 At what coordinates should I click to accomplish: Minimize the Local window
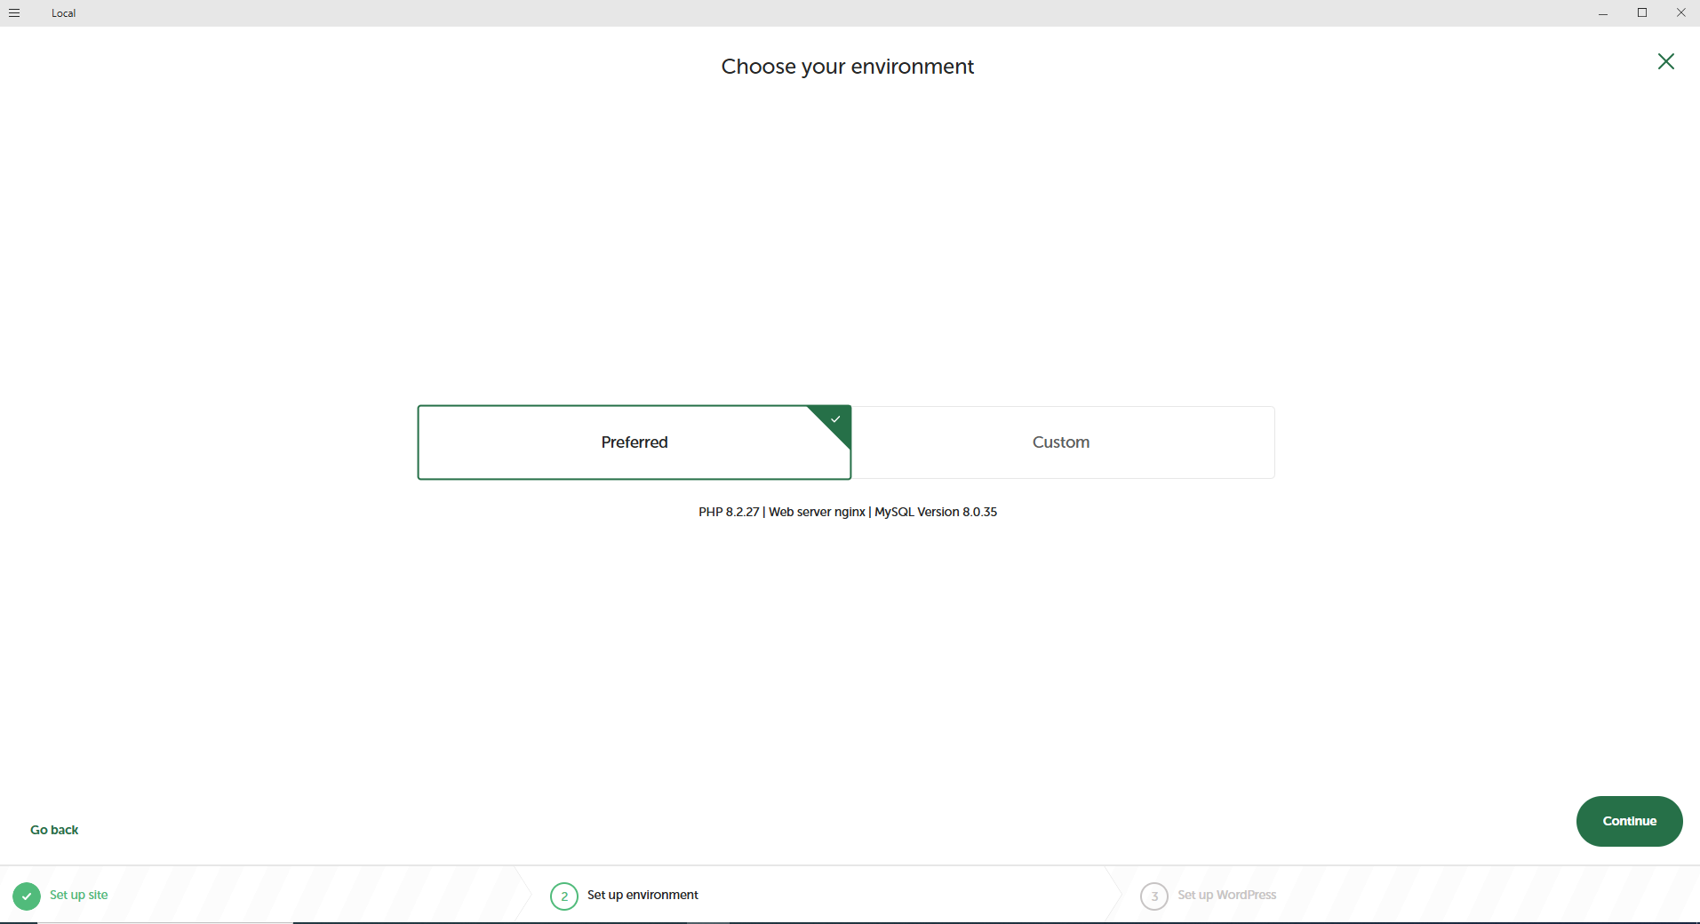[1603, 12]
